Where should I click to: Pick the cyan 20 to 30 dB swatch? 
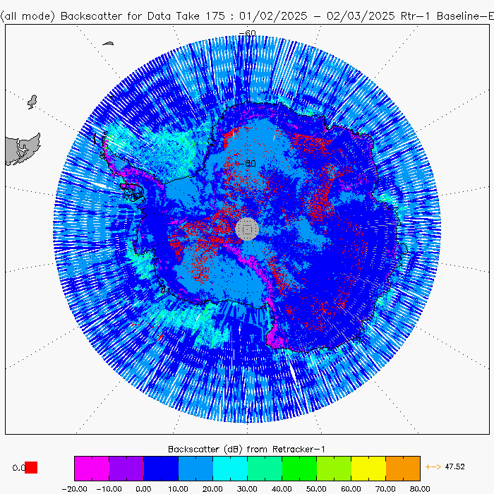coord(230,468)
